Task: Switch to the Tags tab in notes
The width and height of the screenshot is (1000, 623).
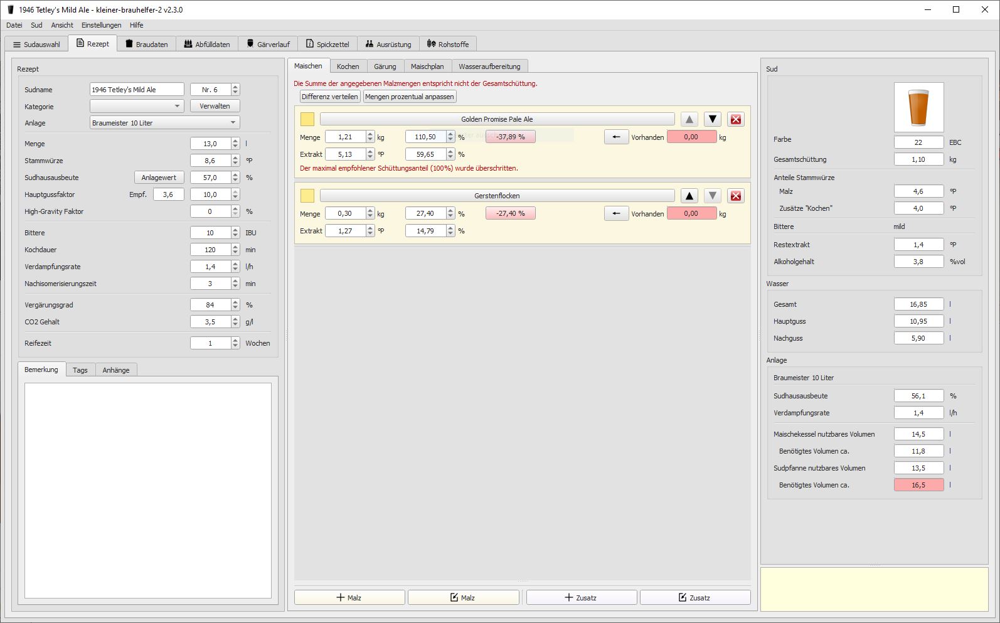Action: coord(80,370)
